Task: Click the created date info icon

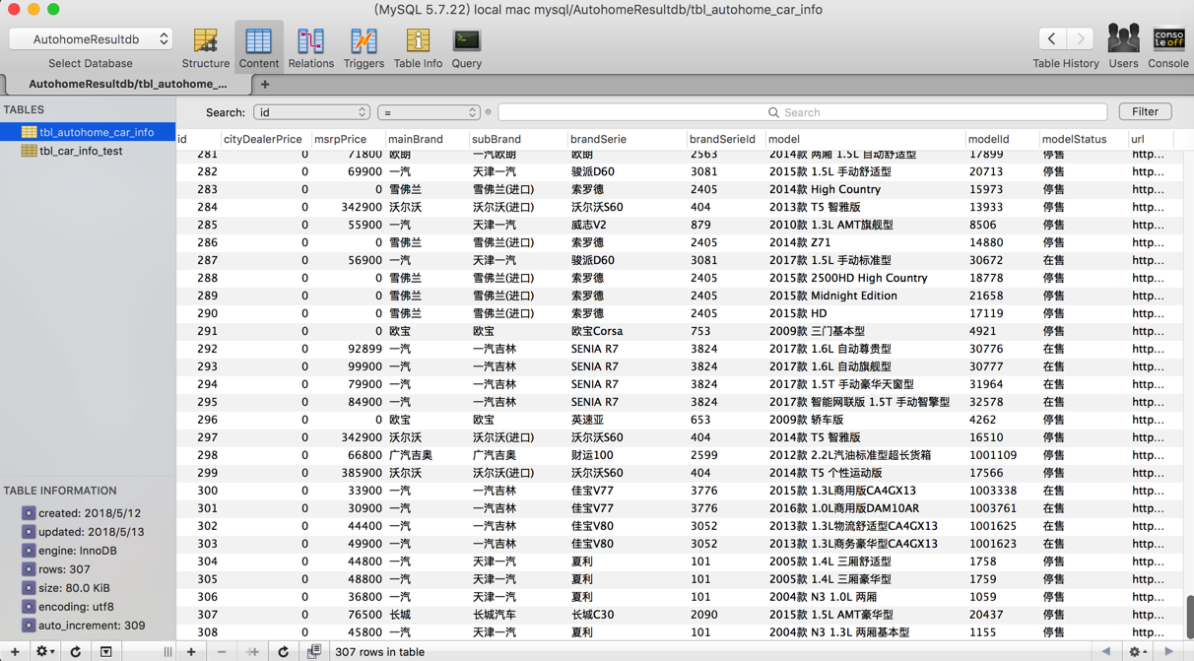Action: (x=29, y=513)
